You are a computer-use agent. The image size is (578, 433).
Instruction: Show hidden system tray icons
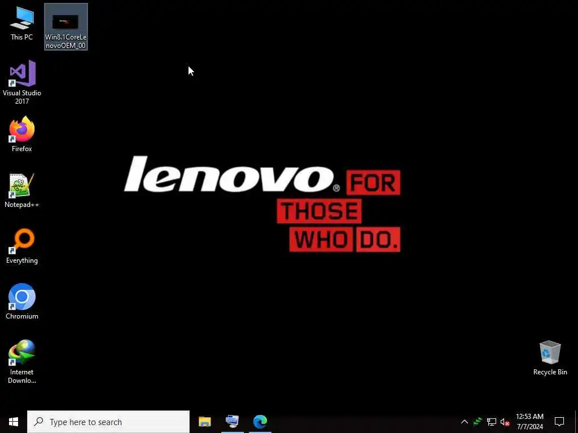465,422
